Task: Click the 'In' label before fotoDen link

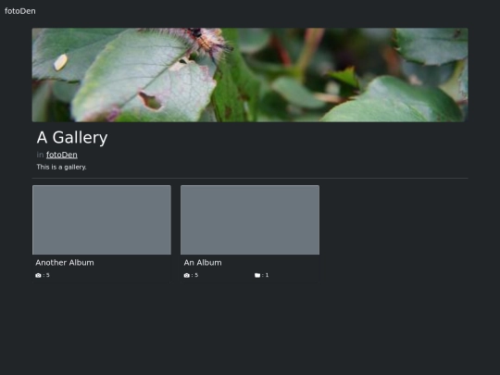Action: [40, 155]
